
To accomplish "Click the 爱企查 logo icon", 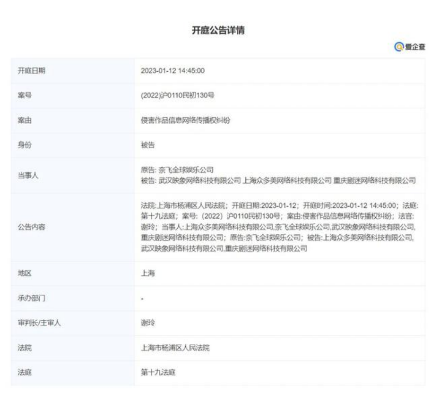I will click(399, 46).
